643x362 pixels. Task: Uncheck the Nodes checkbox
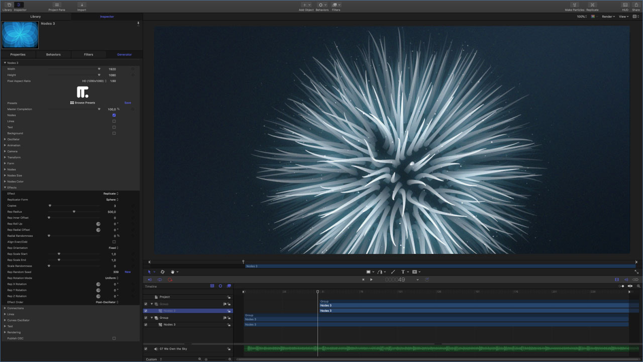click(114, 115)
